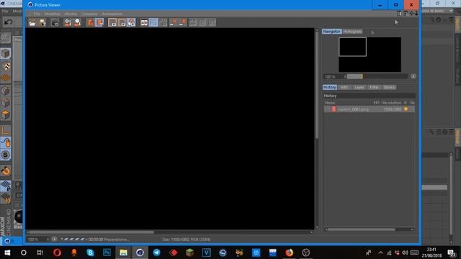Open Skype from the taskbar

coord(90,253)
